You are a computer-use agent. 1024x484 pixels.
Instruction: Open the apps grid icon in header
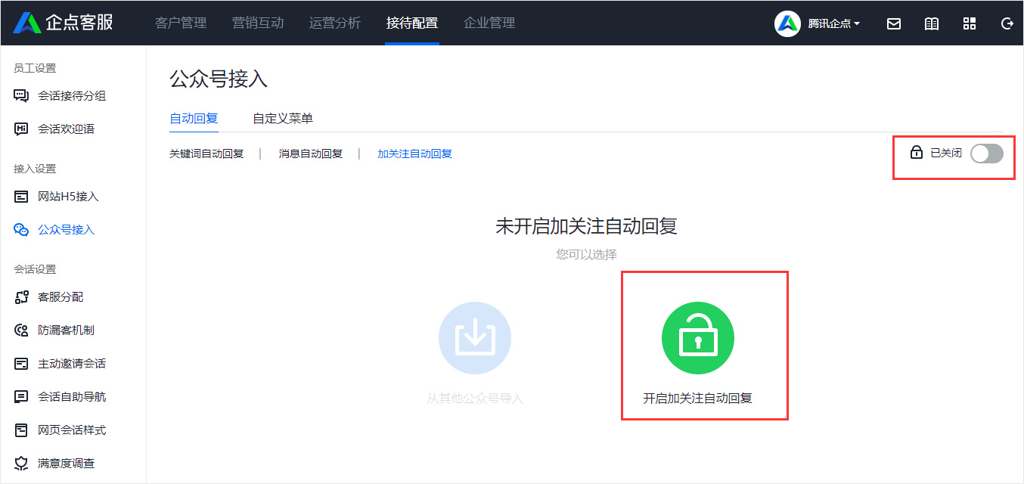coord(970,23)
